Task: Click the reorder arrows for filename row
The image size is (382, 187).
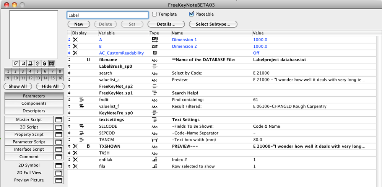Action: tap(69, 60)
